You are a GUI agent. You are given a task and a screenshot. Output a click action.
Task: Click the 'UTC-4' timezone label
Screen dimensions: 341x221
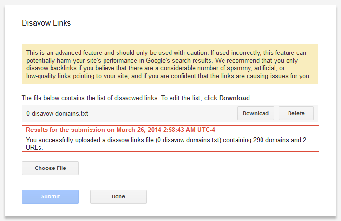(x=211, y=130)
